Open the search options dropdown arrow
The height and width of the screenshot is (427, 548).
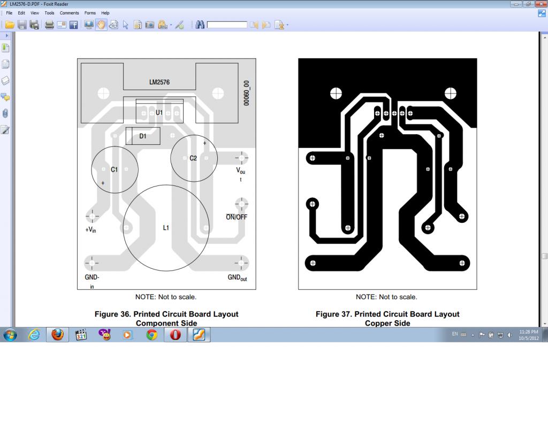point(287,25)
